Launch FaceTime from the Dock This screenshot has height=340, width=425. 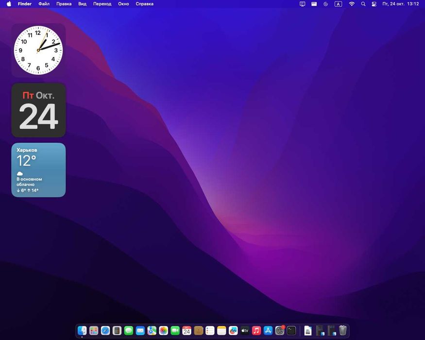pos(175,330)
